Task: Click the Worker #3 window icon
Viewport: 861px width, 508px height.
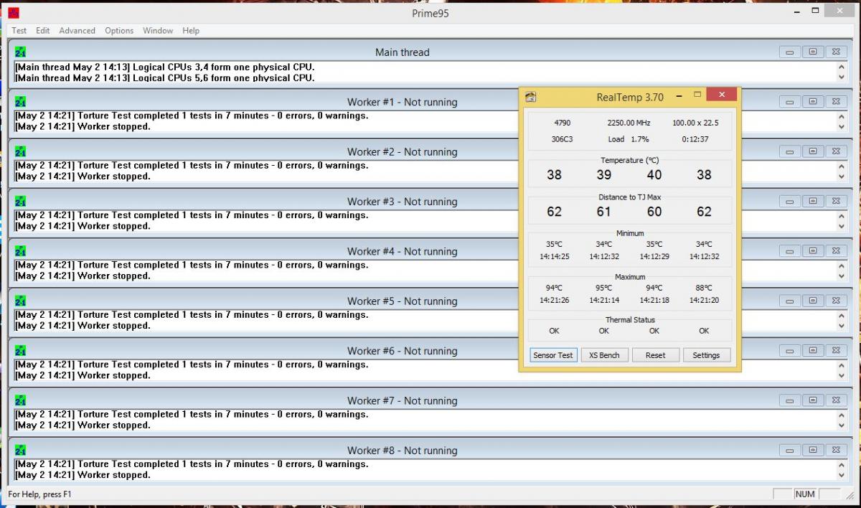Action: (x=21, y=202)
